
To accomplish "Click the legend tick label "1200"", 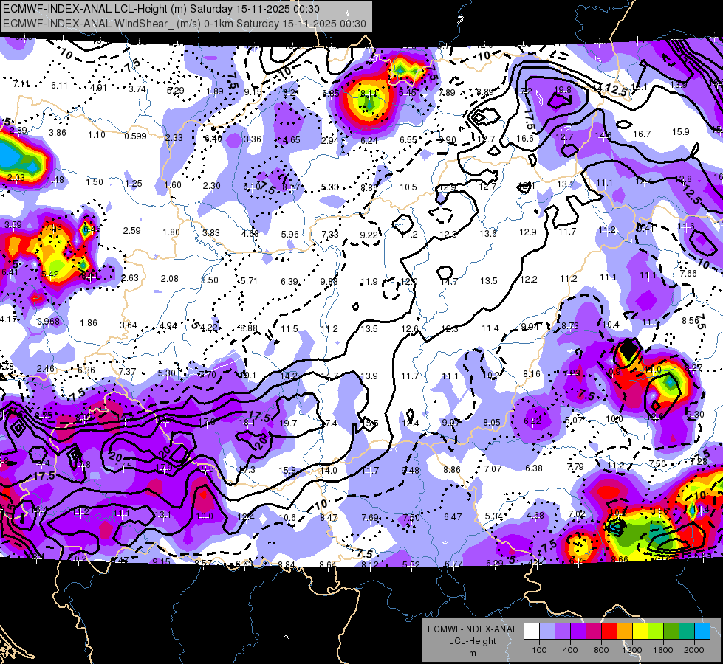I will 632,650.
